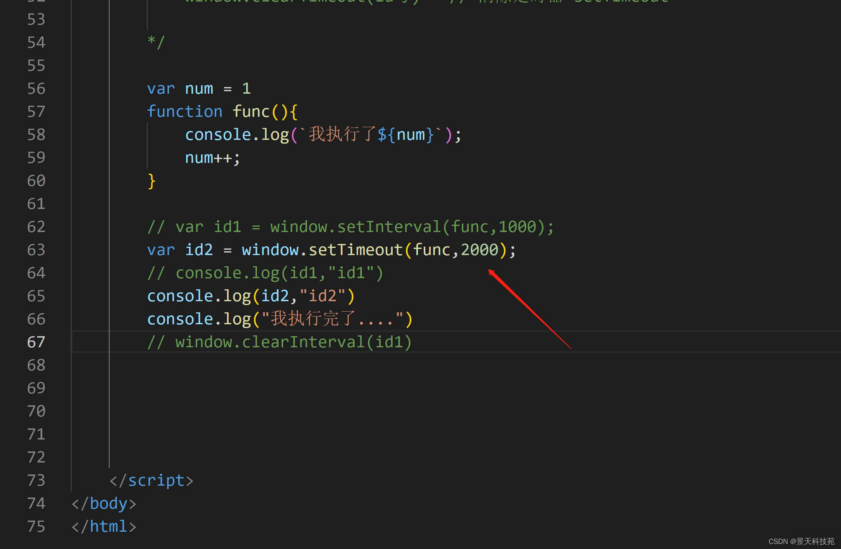Click the closing </script> tag

coord(151,481)
